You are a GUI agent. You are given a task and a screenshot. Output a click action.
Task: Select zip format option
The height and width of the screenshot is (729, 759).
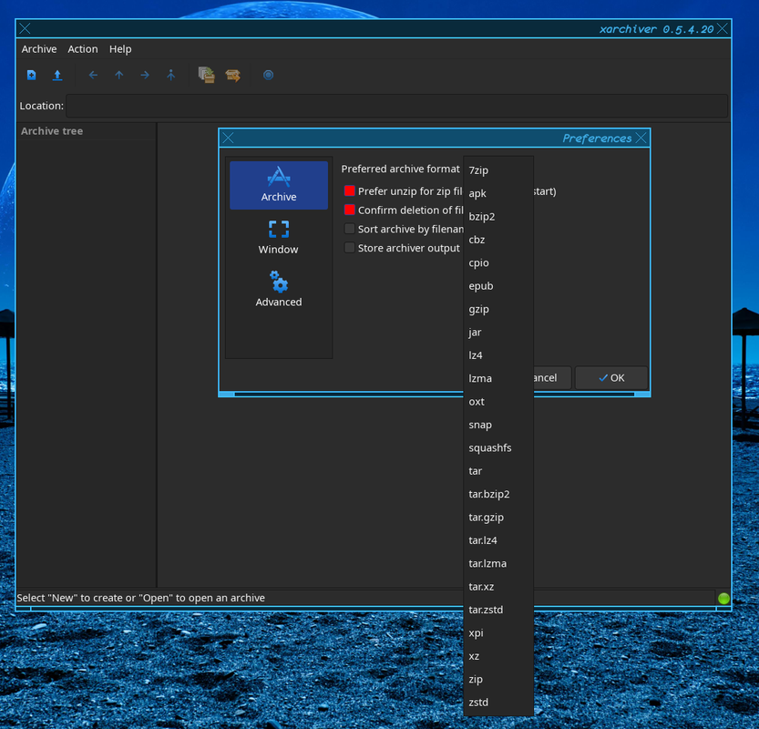[498, 680]
